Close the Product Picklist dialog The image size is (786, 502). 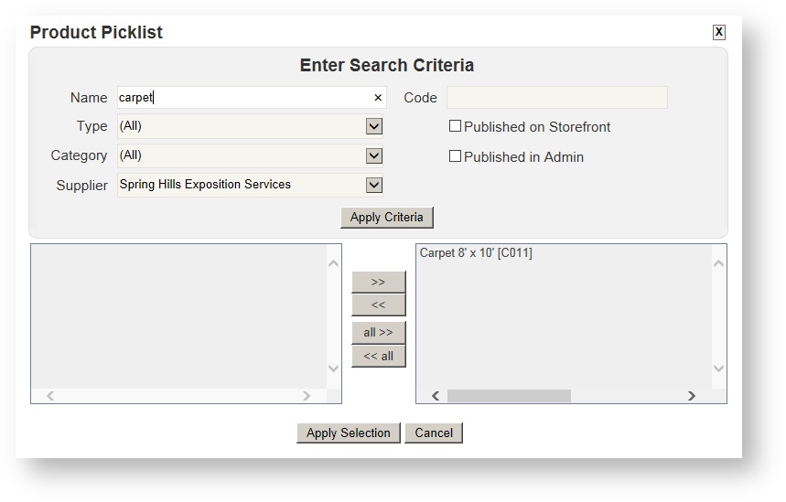point(718,32)
